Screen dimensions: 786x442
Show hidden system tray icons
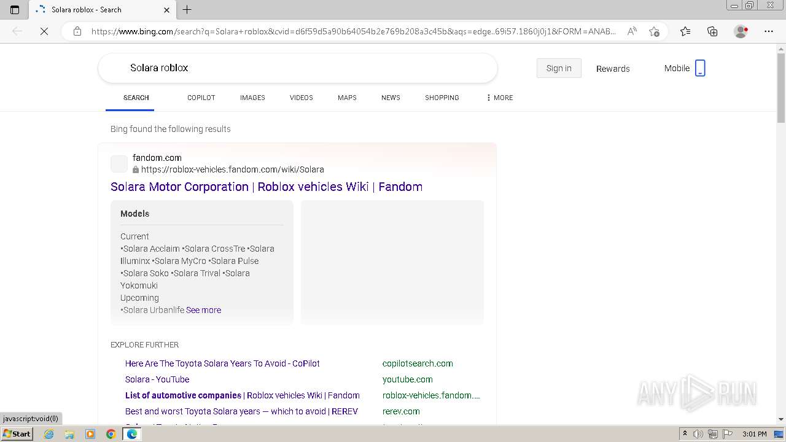(x=685, y=434)
